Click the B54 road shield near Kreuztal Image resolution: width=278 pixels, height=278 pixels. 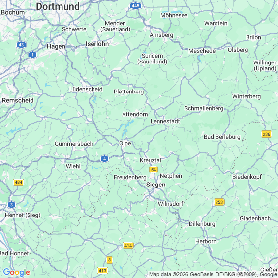(154, 170)
